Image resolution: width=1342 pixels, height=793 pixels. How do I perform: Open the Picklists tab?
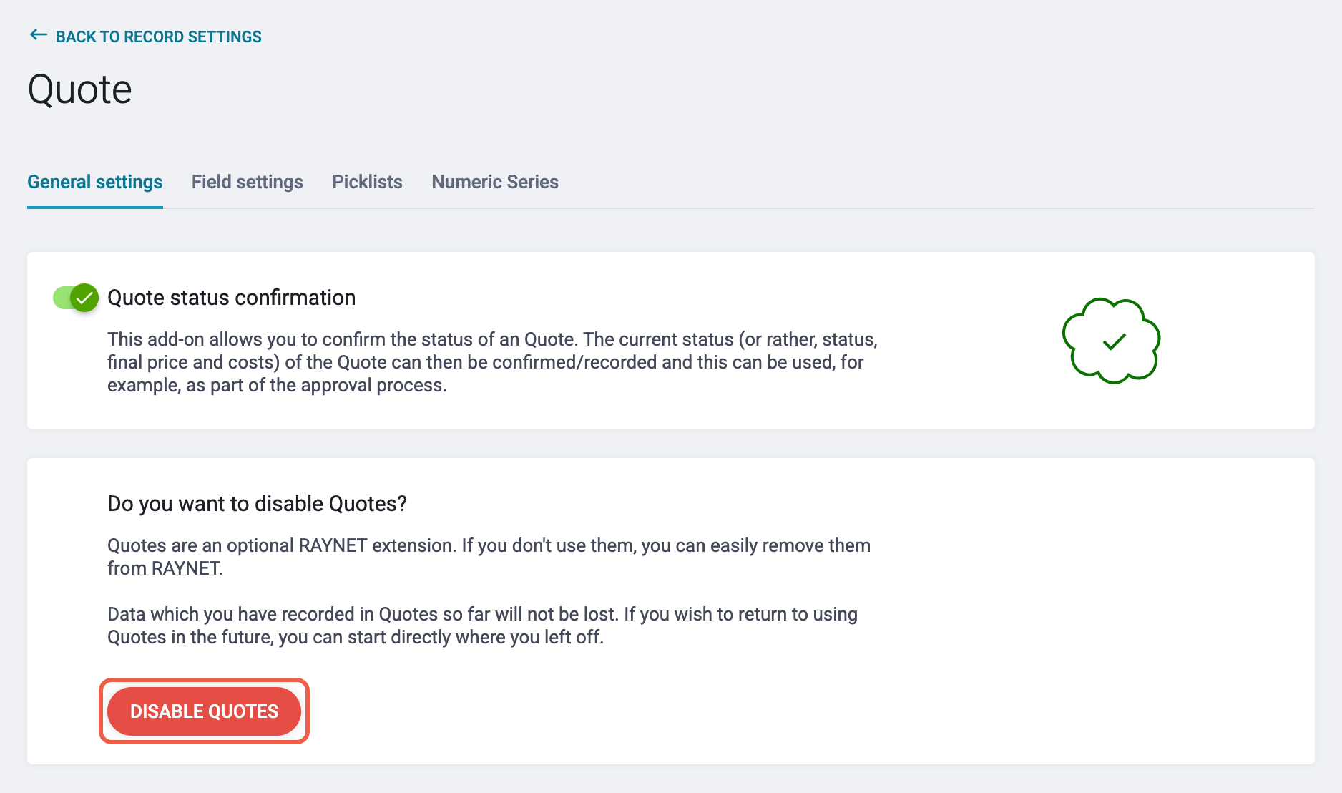tap(367, 182)
